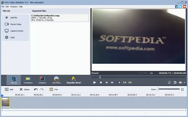Screen dimensions: 188x117
Task: Open the Trim tool
Action: point(54,90)
